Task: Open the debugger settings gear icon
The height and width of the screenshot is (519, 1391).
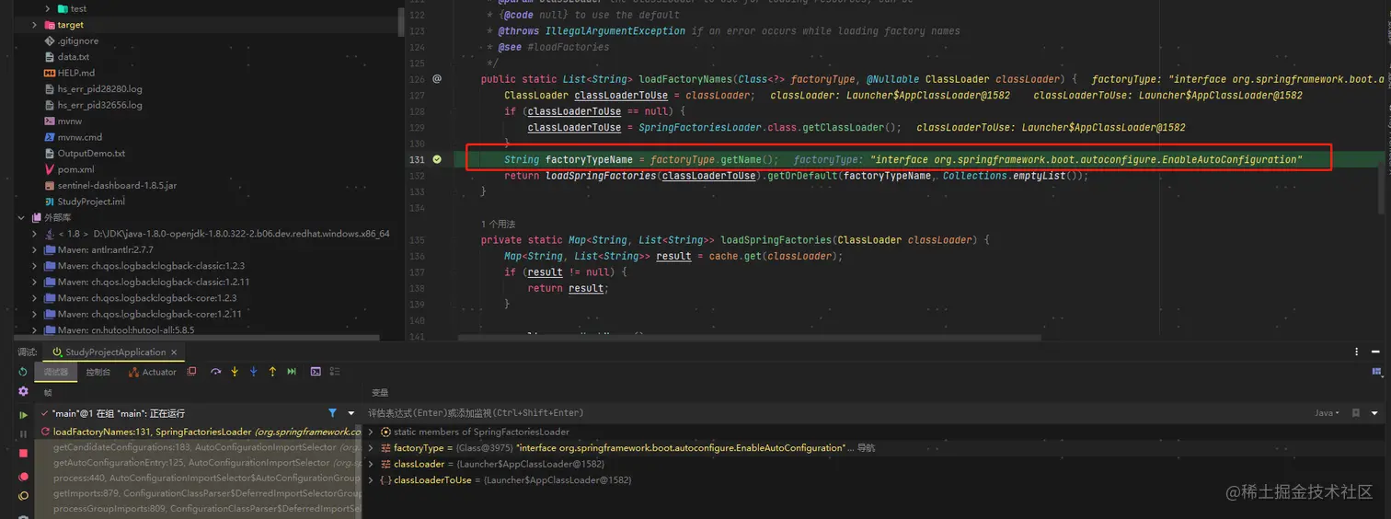Action: [x=23, y=392]
